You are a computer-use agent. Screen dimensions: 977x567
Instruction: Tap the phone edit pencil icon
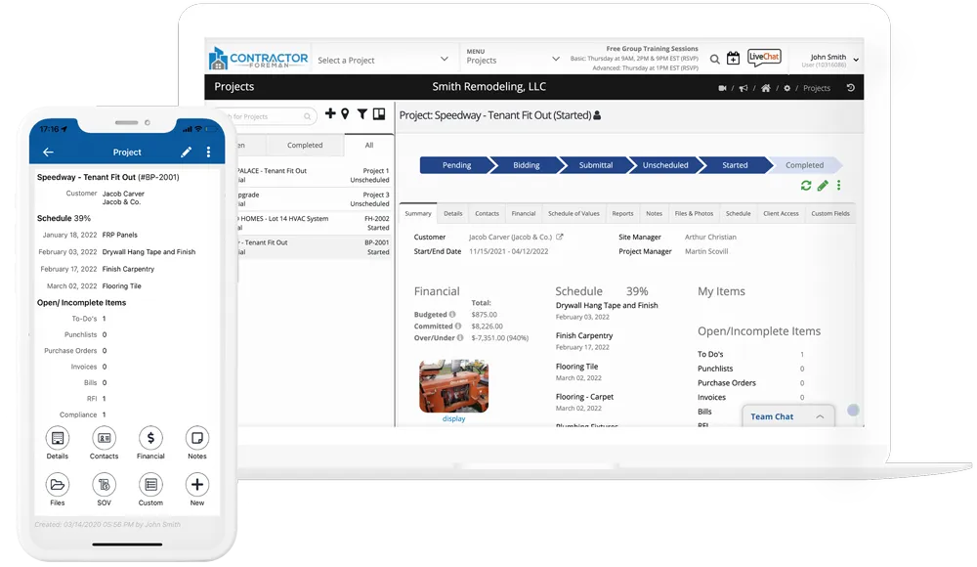coord(186,153)
